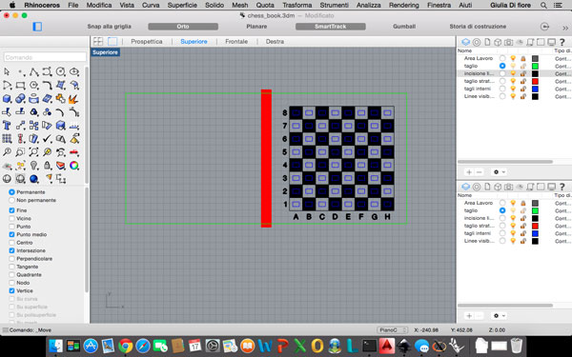Select the Circle tool in toolbar
572x357 pixels.
[x=61, y=71]
